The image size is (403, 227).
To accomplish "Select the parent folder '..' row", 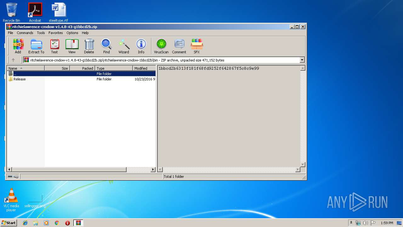I will click(x=81, y=73).
